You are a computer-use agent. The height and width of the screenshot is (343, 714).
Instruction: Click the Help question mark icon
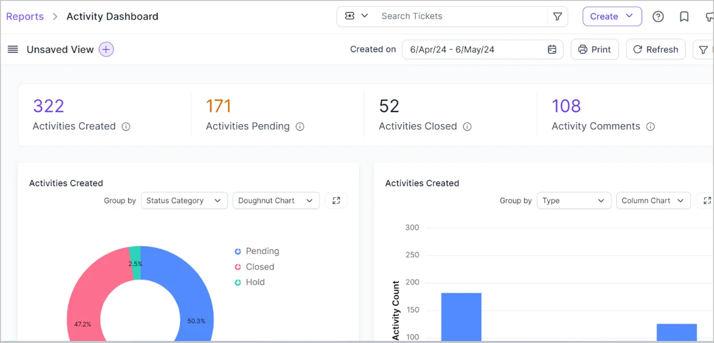(658, 16)
